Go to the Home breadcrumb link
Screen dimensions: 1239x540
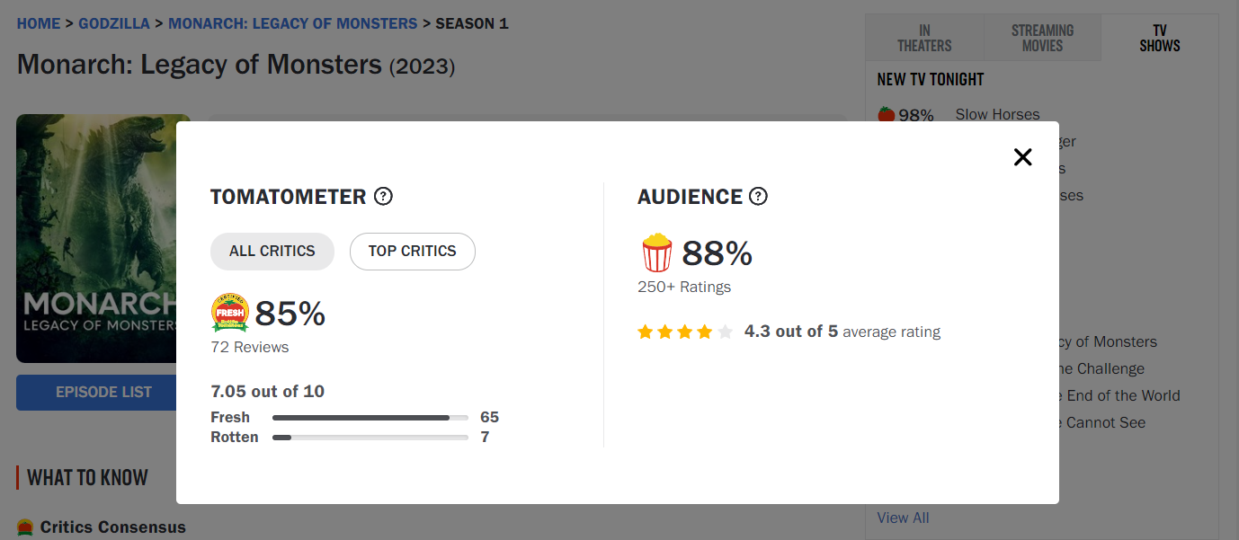[39, 23]
